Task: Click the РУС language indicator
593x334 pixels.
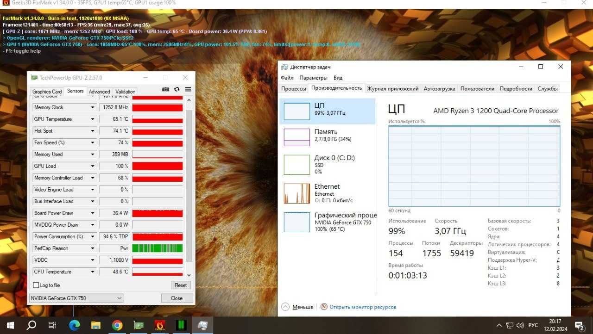Action: pyautogui.click(x=533, y=325)
